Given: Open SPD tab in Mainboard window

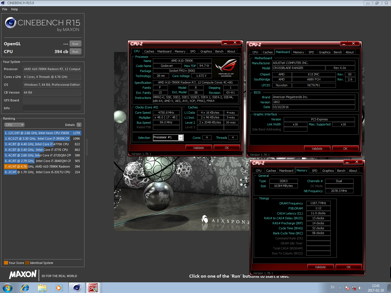Looking at the screenshot, I should [x=311, y=52].
